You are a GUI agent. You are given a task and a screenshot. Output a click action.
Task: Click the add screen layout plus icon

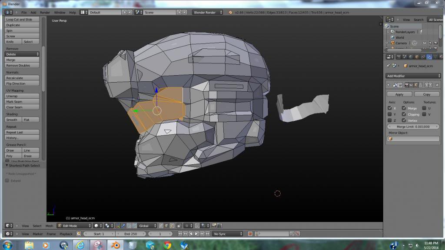point(124,12)
